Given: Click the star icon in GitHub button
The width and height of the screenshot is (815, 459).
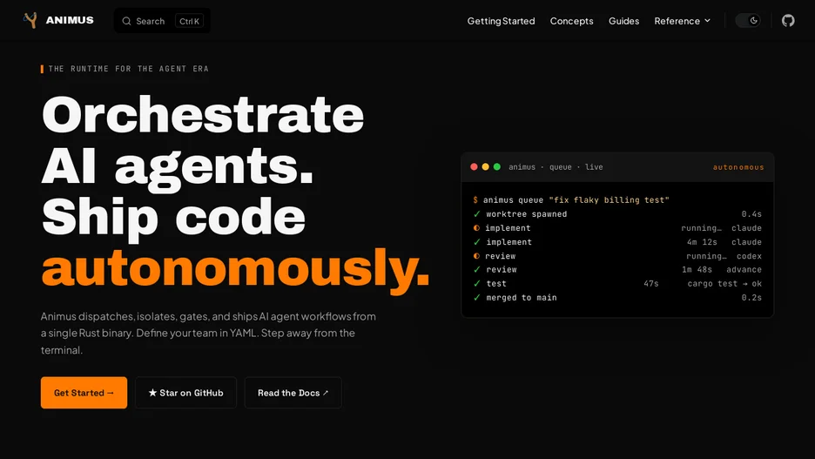Looking at the screenshot, I should pos(152,393).
